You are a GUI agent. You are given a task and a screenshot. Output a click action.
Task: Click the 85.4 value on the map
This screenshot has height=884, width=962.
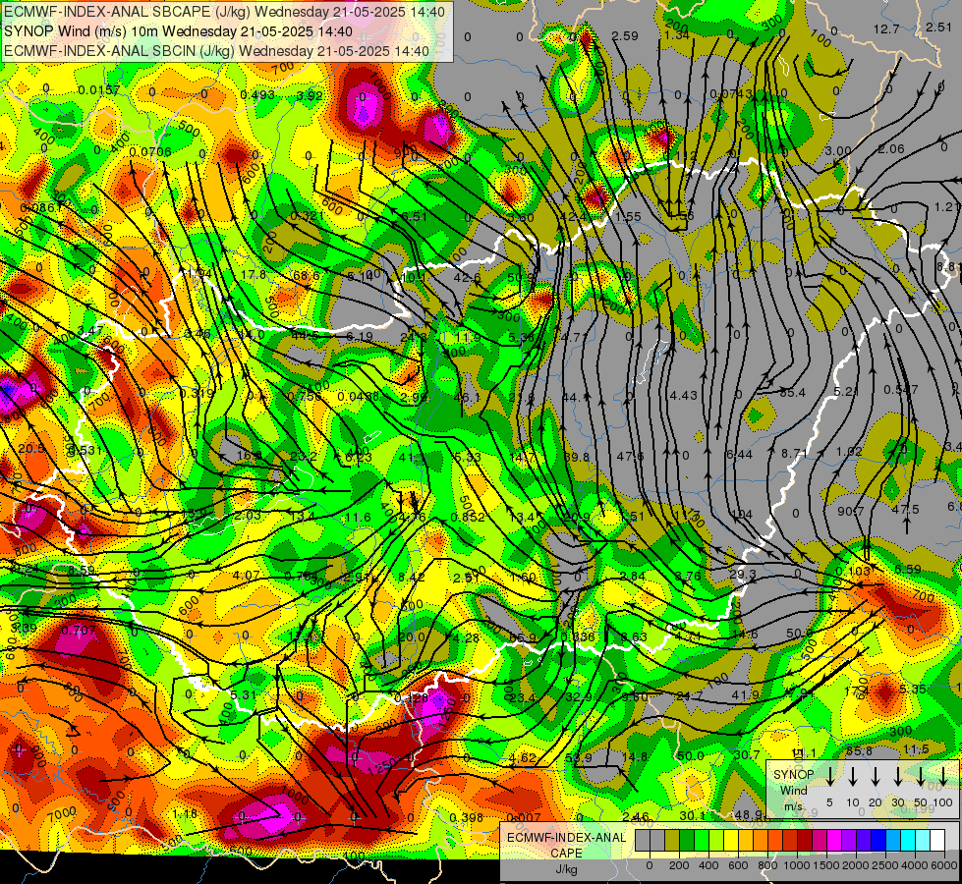[792, 392]
